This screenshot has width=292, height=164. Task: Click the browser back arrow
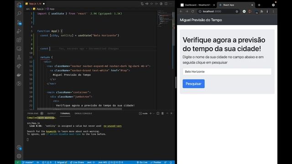click(181, 11)
